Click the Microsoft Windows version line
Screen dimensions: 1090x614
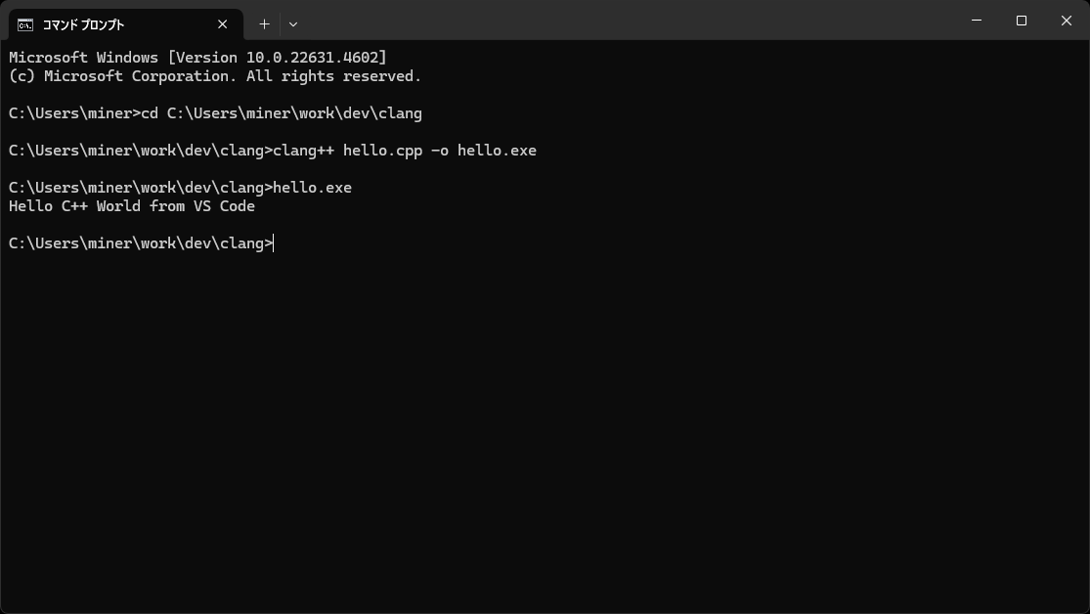click(x=197, y=58)
